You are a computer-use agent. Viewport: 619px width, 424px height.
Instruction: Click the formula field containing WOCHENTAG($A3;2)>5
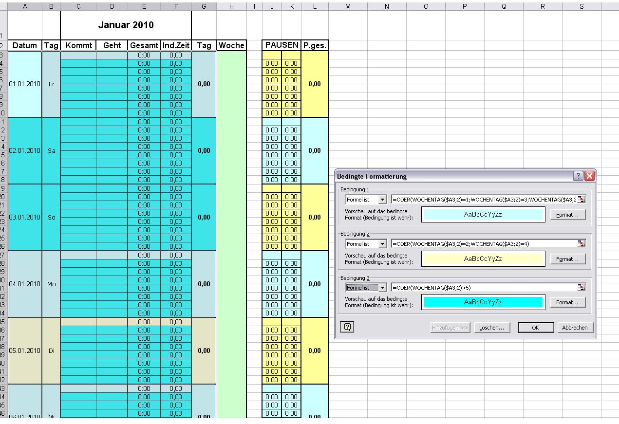pyautogui.click(x=484, y=287)
